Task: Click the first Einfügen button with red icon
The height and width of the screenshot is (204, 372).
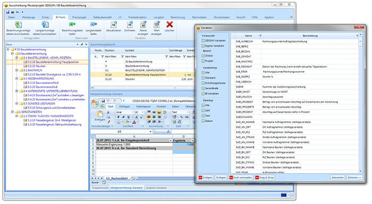Action: 206,177
